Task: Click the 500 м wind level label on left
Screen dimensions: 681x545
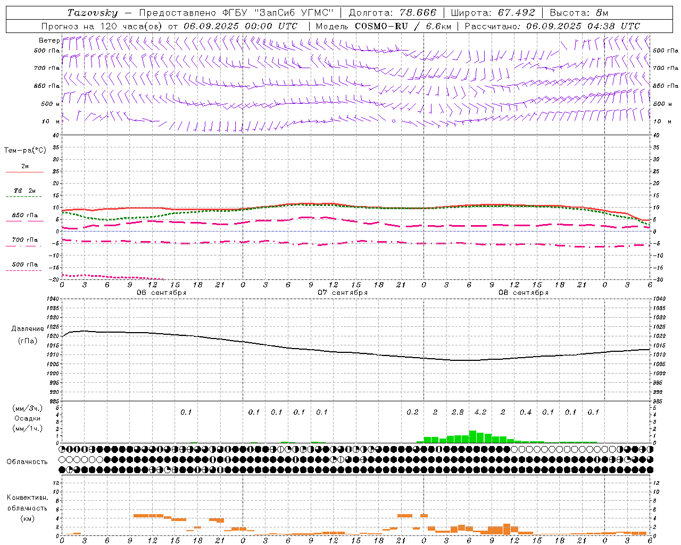Action: [51, 104]
